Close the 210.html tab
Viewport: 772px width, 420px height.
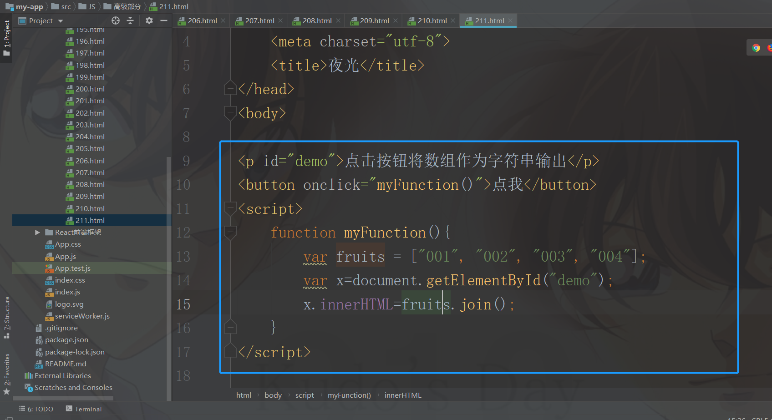coord(453,21)
